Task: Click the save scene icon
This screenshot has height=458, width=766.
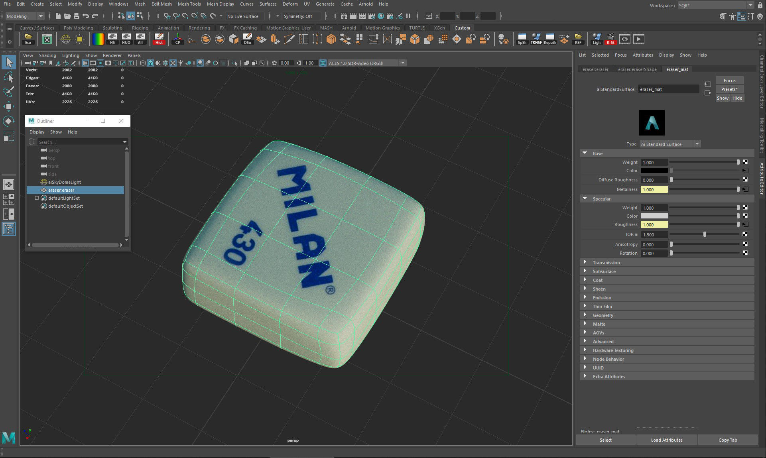Action: click(77, 16)
